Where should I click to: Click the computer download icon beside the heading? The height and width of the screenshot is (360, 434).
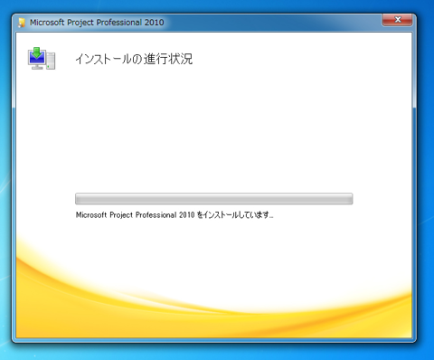pos(42,58)
